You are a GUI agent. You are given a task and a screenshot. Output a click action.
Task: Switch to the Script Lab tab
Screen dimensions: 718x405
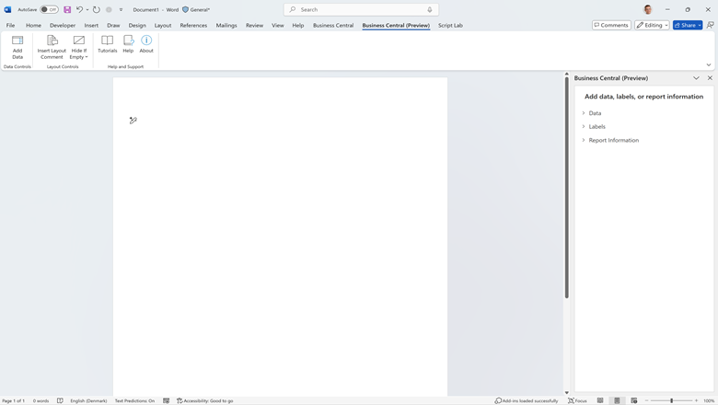(450, 25)
